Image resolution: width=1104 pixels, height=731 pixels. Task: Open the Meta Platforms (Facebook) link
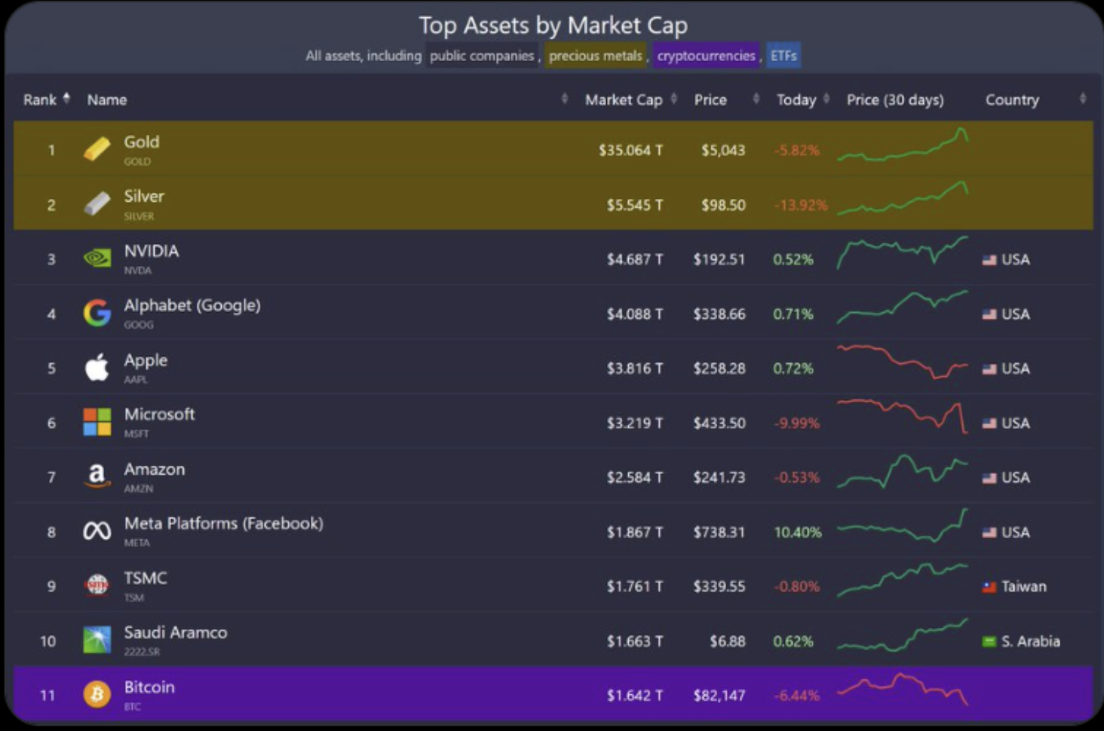tap(223, 523)
